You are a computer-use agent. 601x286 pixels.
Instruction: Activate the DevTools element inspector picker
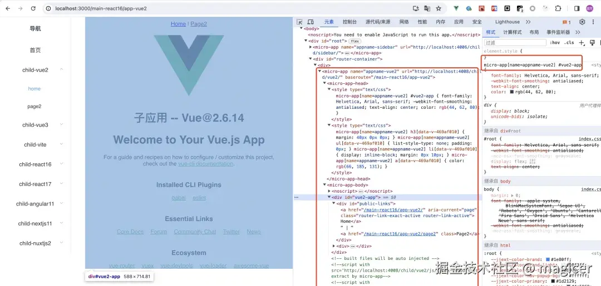tap(300, 22)
